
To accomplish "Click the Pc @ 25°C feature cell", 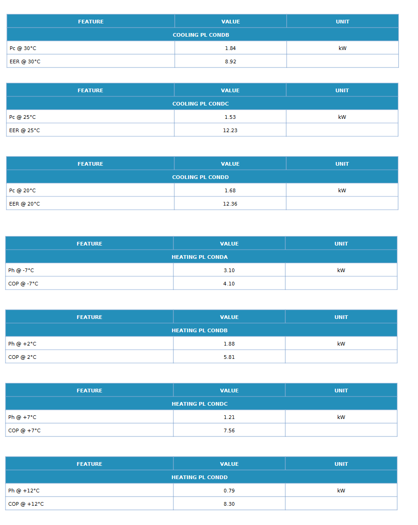I will (90, 117).
